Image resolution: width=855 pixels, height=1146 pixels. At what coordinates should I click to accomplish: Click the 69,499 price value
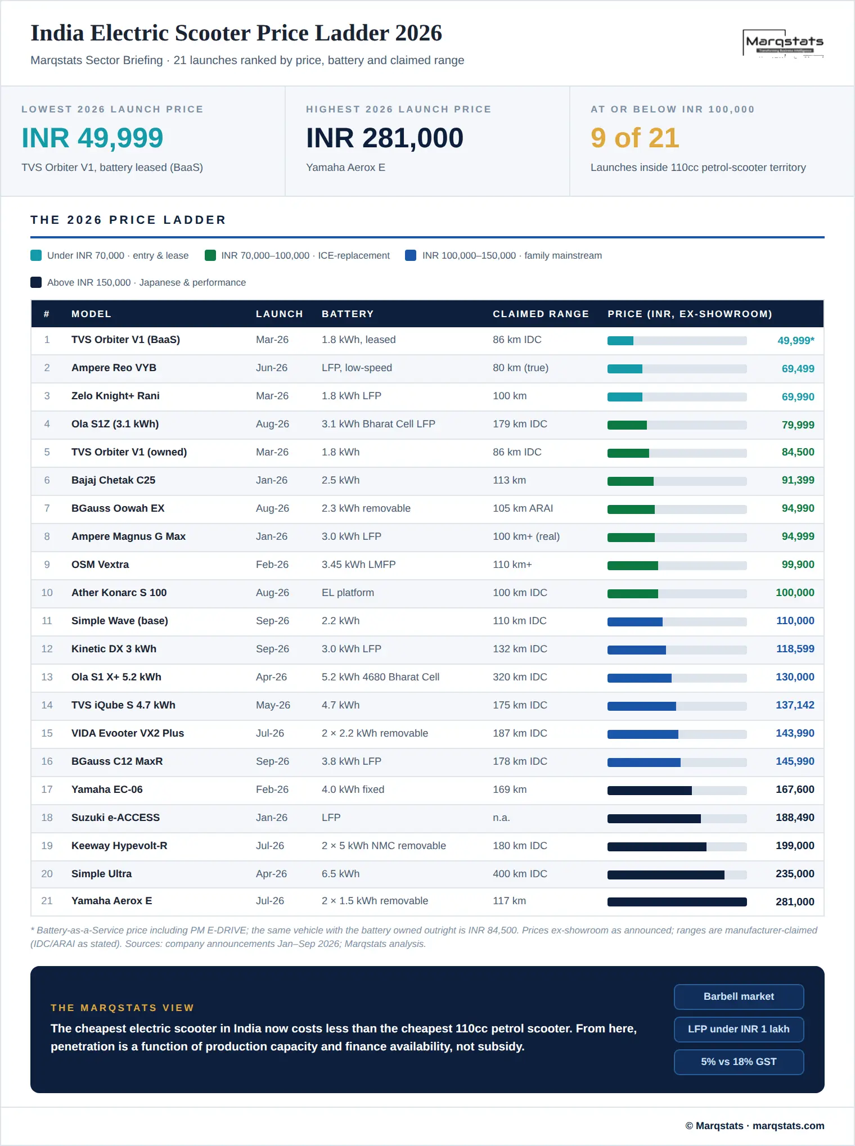pyautogui.click(x=798, y=369)
